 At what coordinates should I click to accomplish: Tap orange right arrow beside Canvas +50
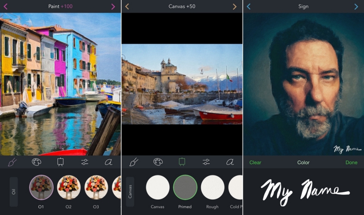(235, 6)
